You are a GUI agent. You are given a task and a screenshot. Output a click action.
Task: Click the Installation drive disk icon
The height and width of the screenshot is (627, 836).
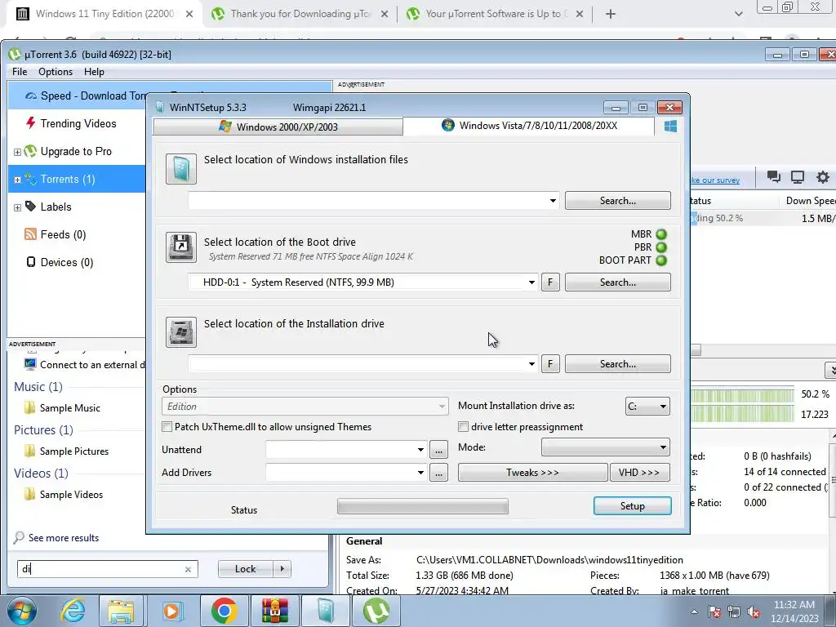tap(180, 332)
